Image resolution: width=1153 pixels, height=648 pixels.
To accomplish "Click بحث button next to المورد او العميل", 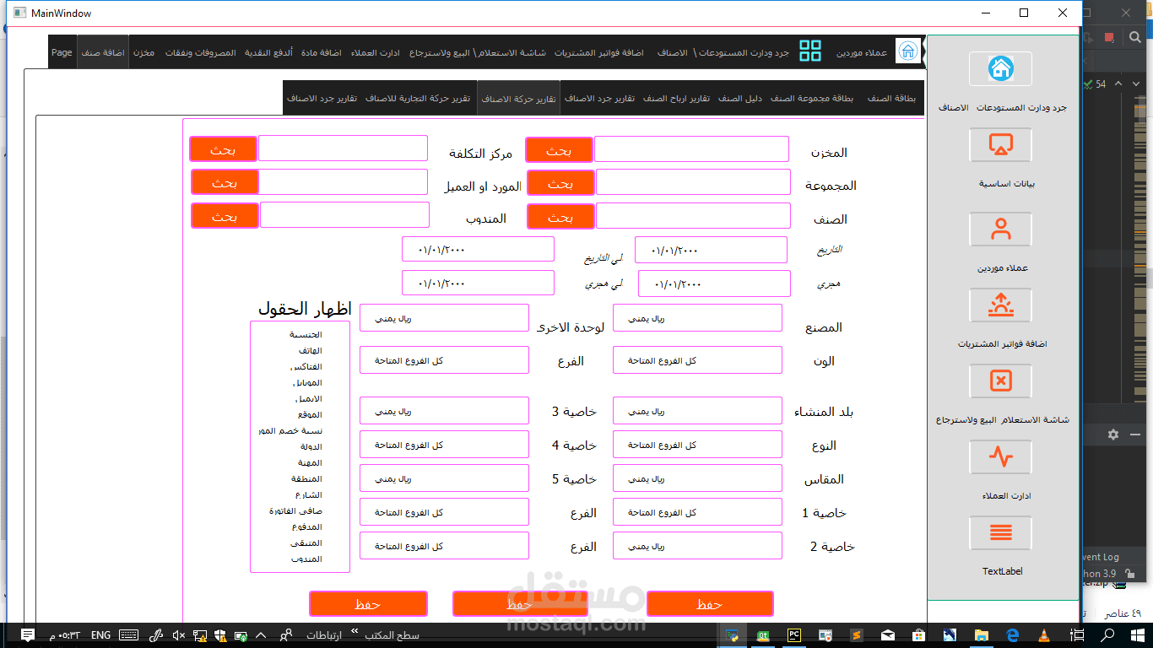I will coord(225,181).
